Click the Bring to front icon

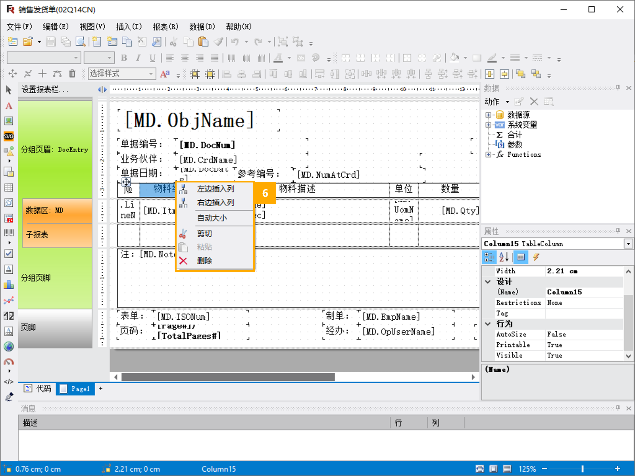(521, 74)
